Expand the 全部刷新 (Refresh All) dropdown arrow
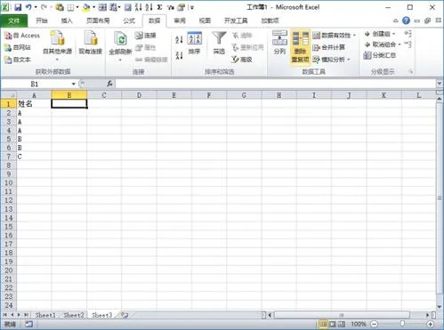 click(120, 60)
